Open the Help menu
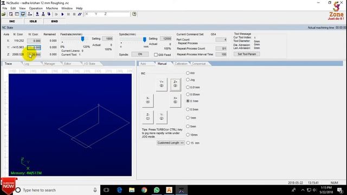The image size is (347, 195). pyautogui.click(x=79, y=8)
